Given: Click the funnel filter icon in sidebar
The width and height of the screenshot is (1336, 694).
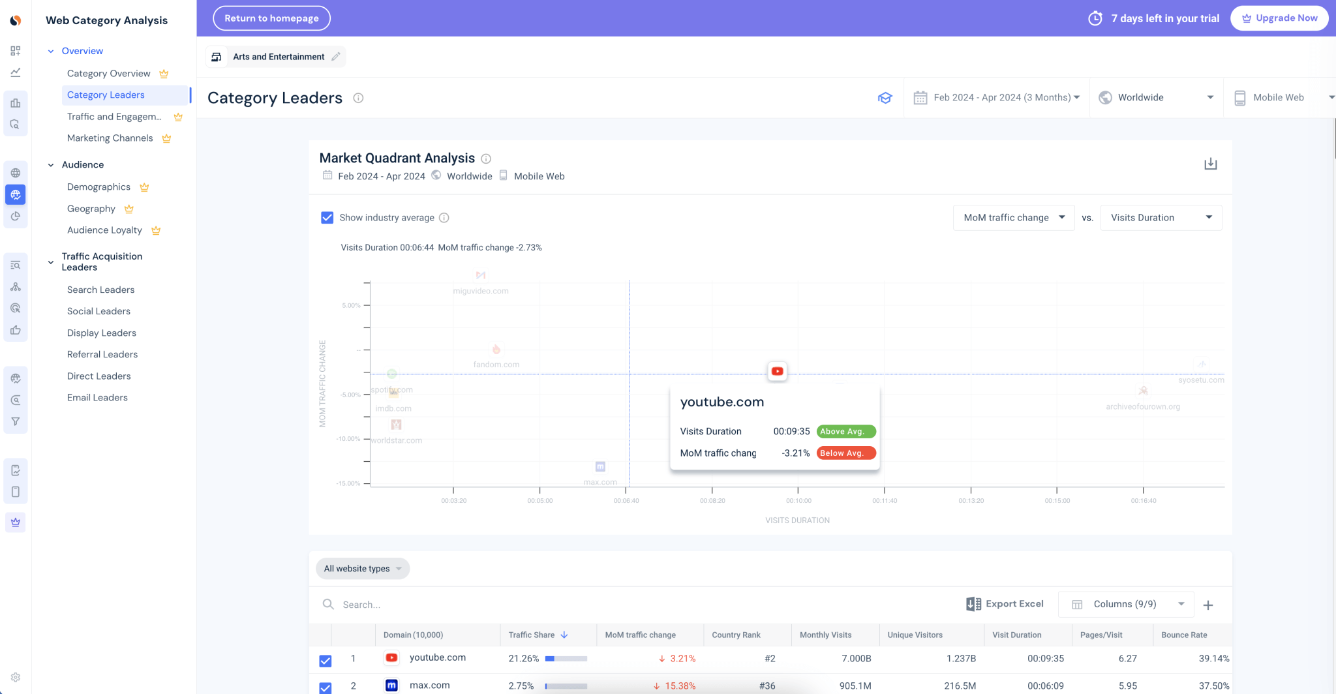Looking at the screenshot, I should point(16,421).
